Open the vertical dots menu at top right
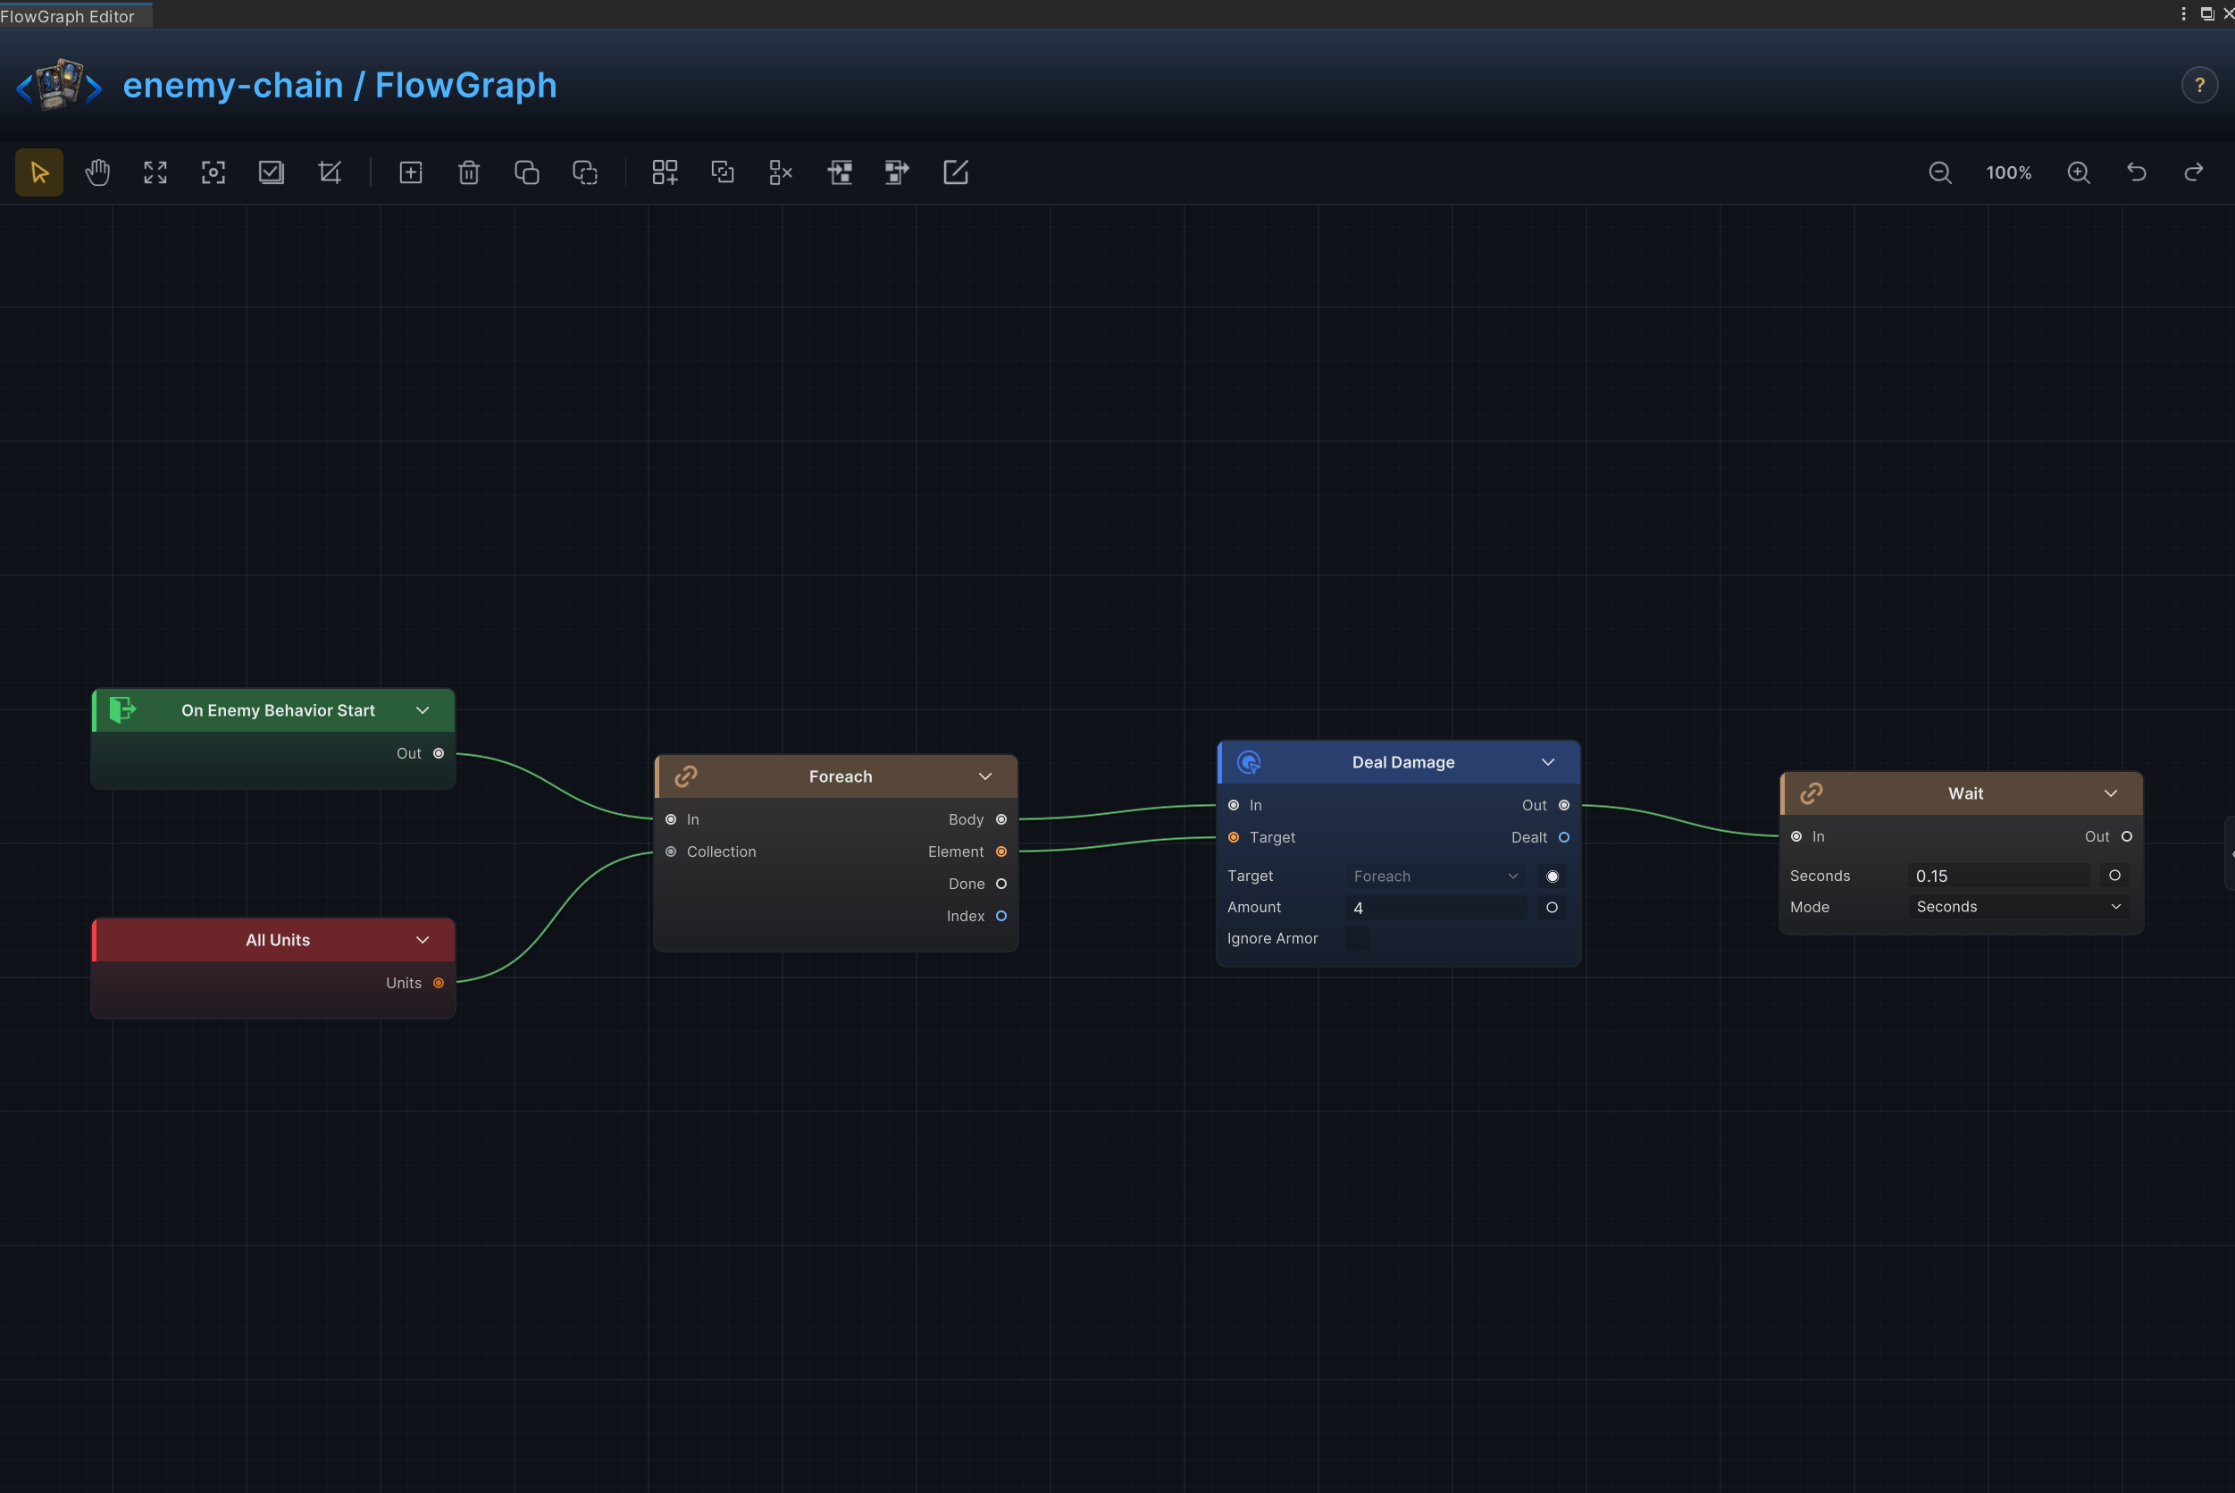Image resolution: width=2235 pixels, height=1493 pixels. 2183,13
